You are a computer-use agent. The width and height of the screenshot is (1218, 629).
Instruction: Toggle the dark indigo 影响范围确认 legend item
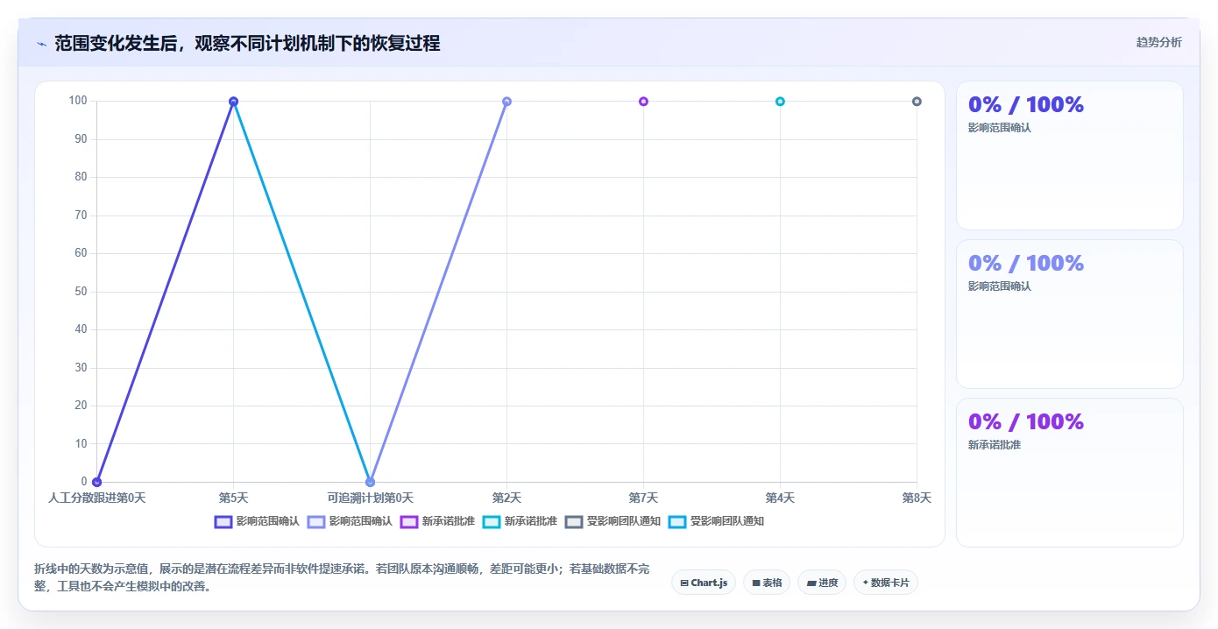258,521
